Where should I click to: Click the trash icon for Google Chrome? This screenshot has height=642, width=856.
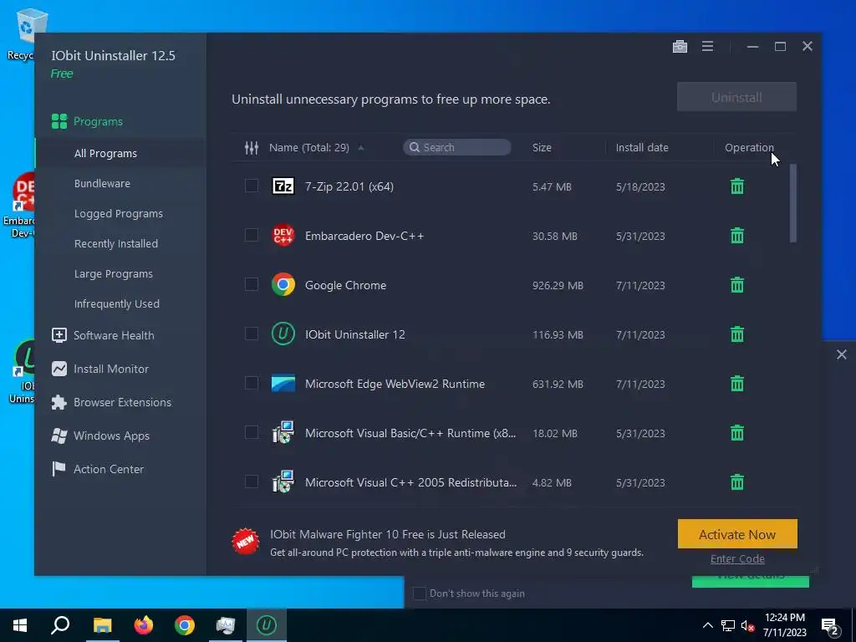point(737,284)
